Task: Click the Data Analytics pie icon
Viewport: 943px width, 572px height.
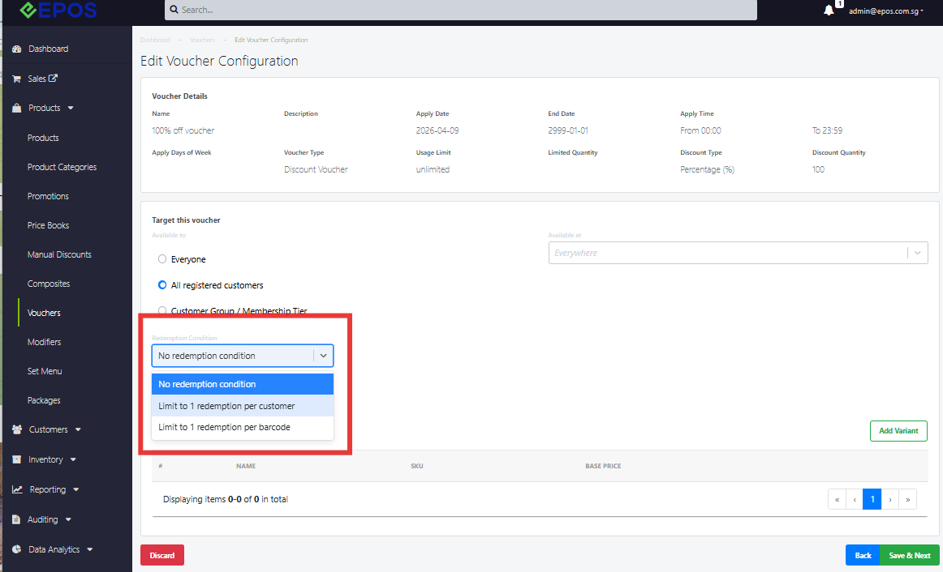Action: coord(17,549)
